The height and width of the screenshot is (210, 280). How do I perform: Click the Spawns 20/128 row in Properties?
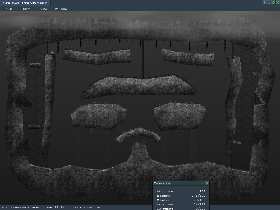181,200
